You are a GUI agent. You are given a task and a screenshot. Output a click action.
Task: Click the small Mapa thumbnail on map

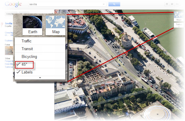[179, 16]
